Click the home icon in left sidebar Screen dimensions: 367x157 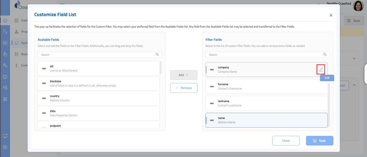tap(5, 20)
